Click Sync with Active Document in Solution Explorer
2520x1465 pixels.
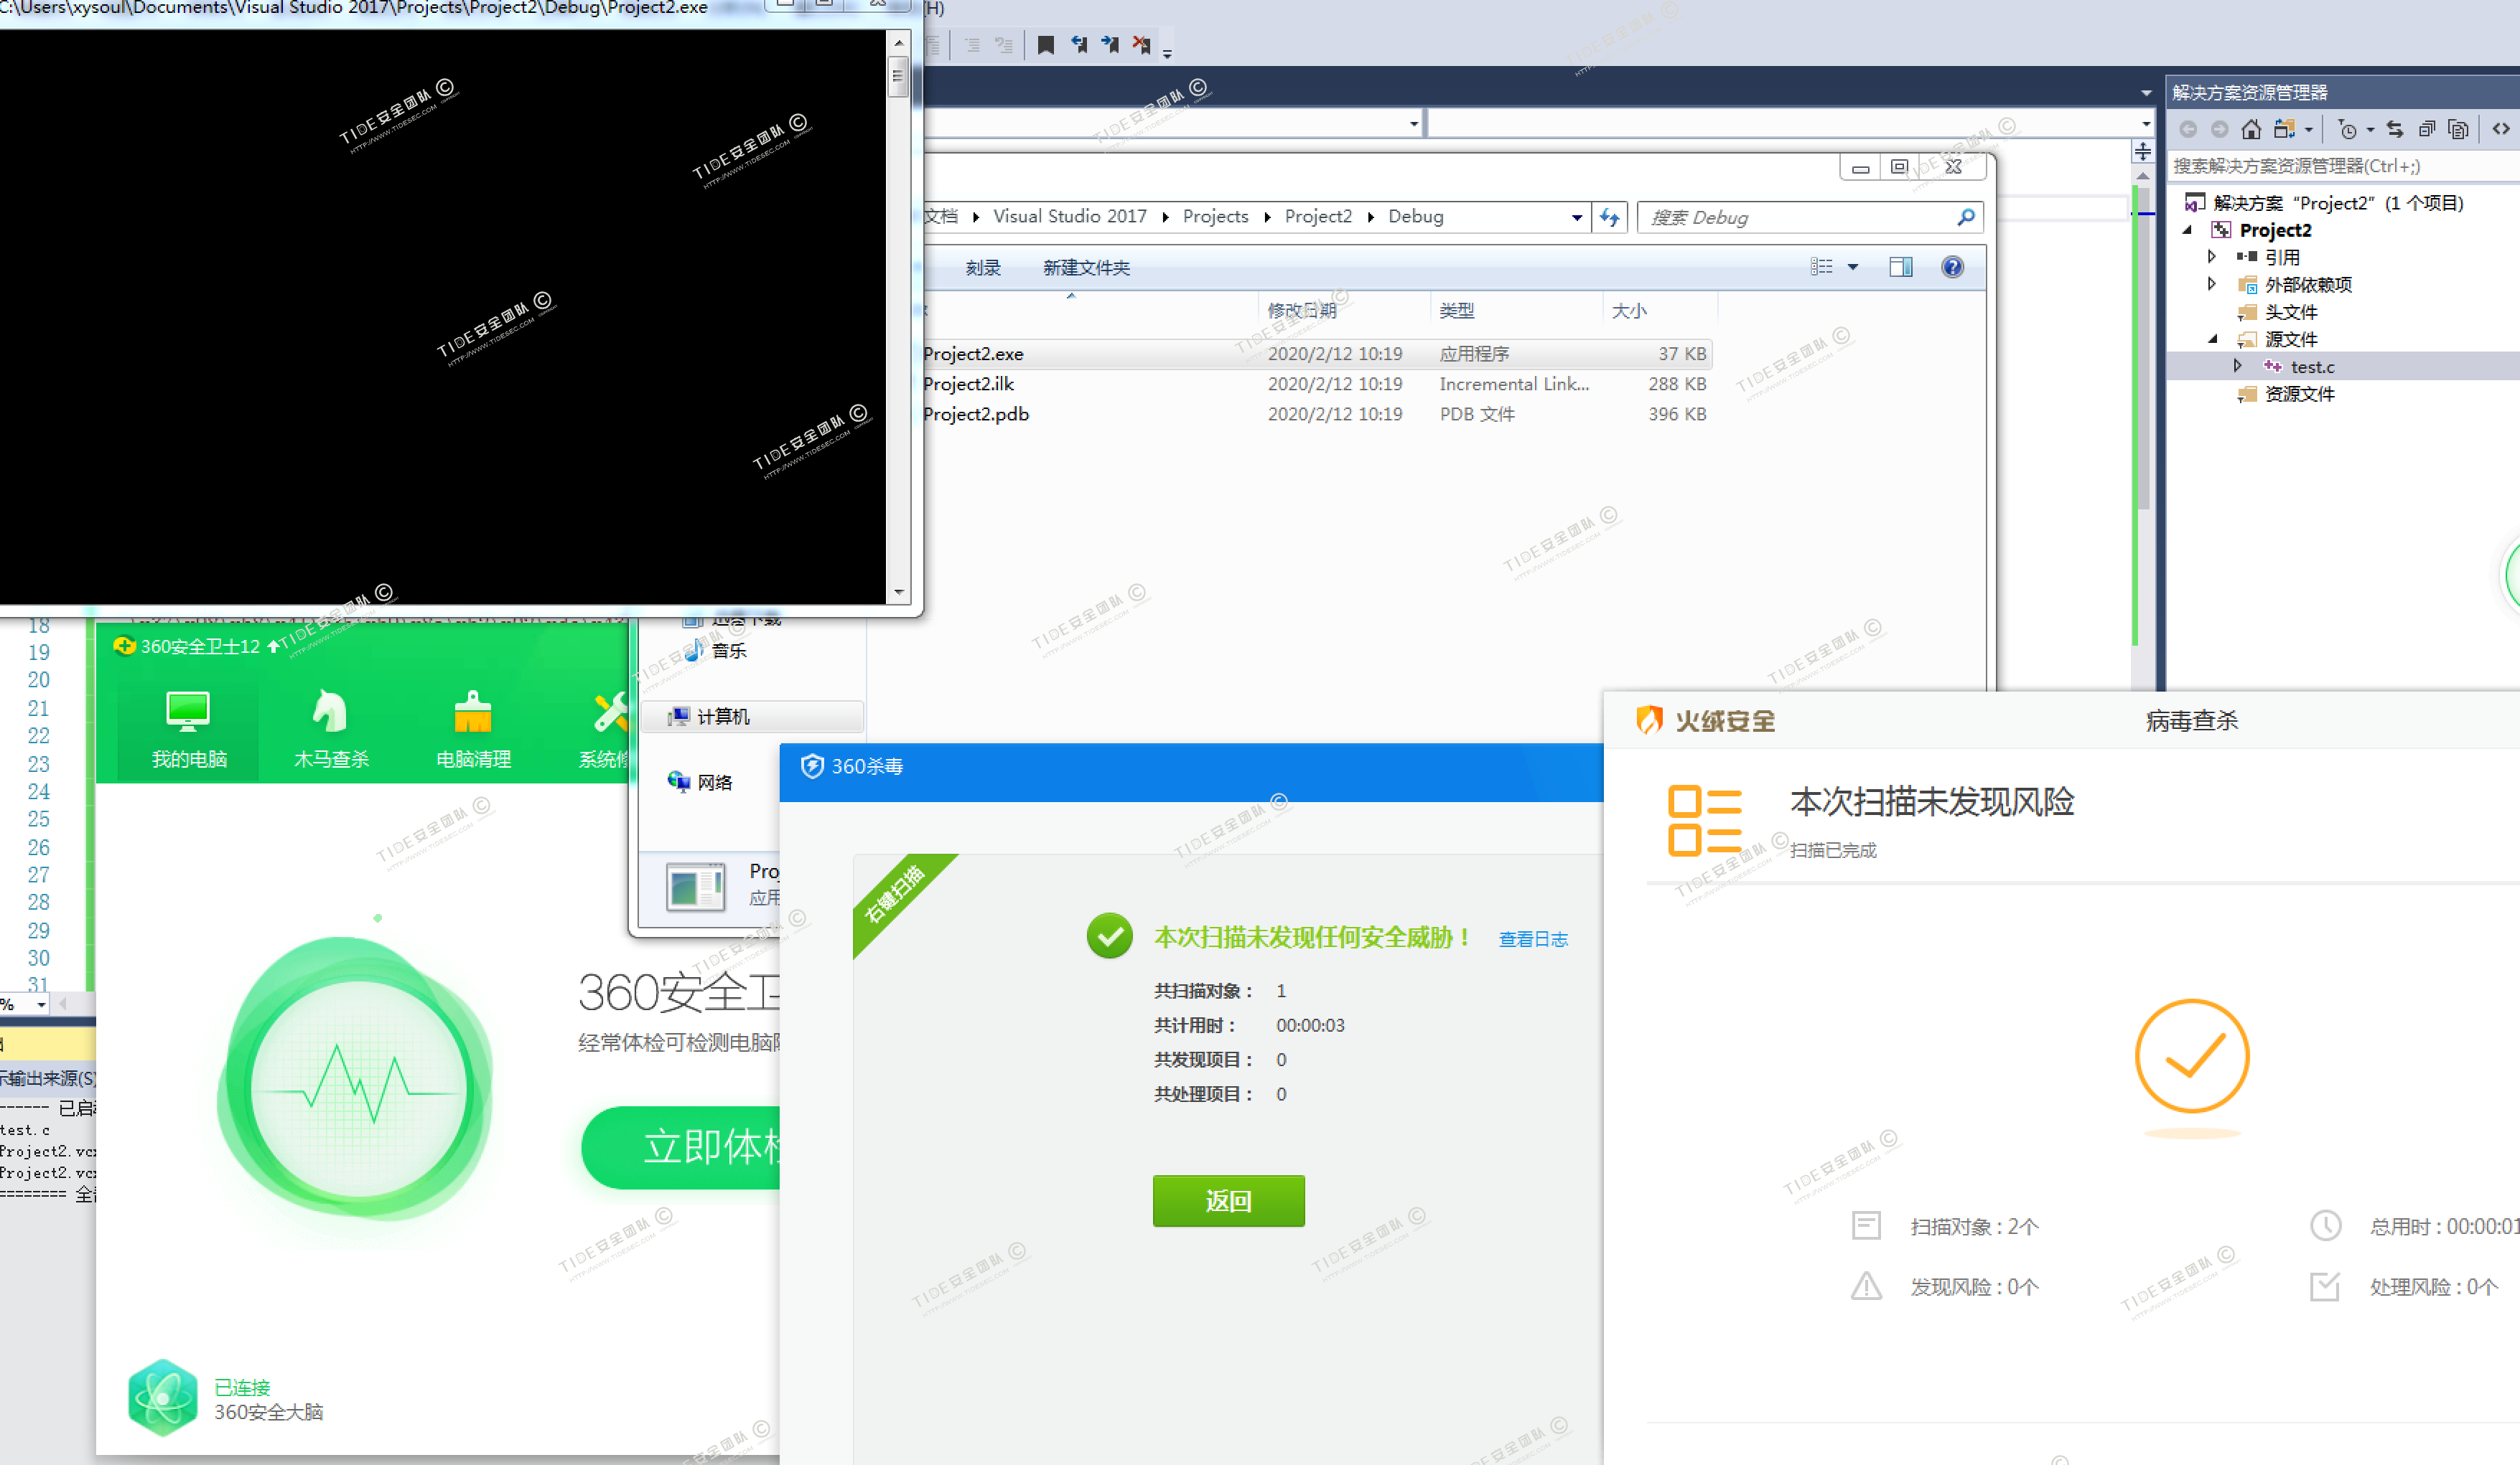pyautogui.click(x=2395, y=128)
